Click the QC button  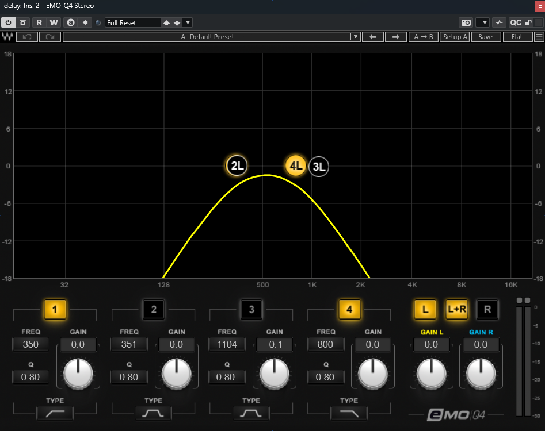tap(516, 22)
